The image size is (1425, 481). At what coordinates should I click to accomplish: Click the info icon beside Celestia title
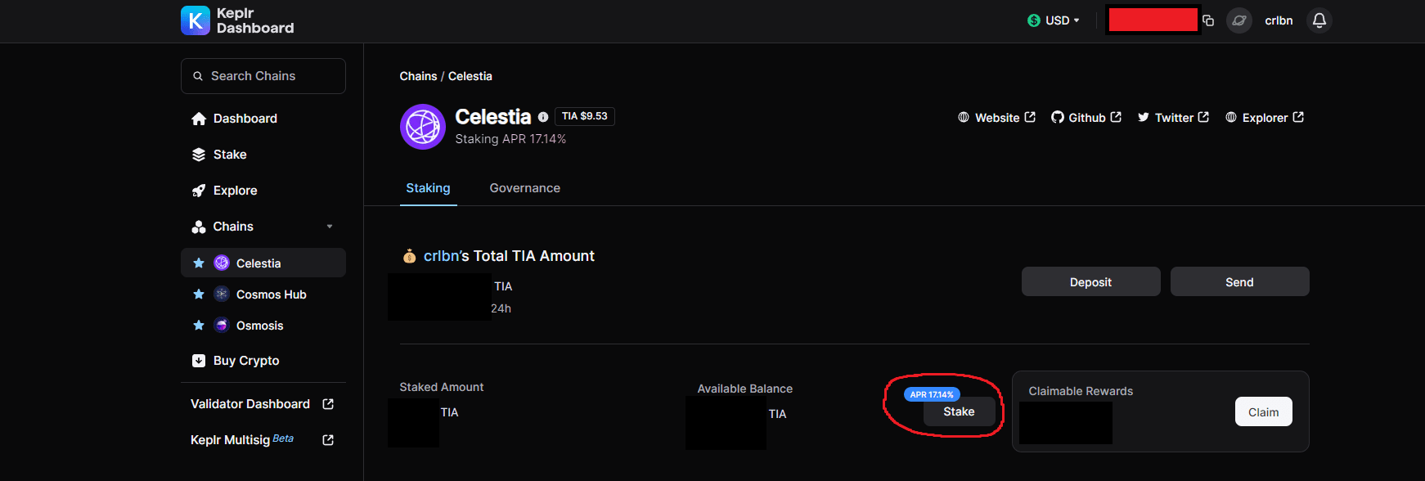[x=543, y=117]
